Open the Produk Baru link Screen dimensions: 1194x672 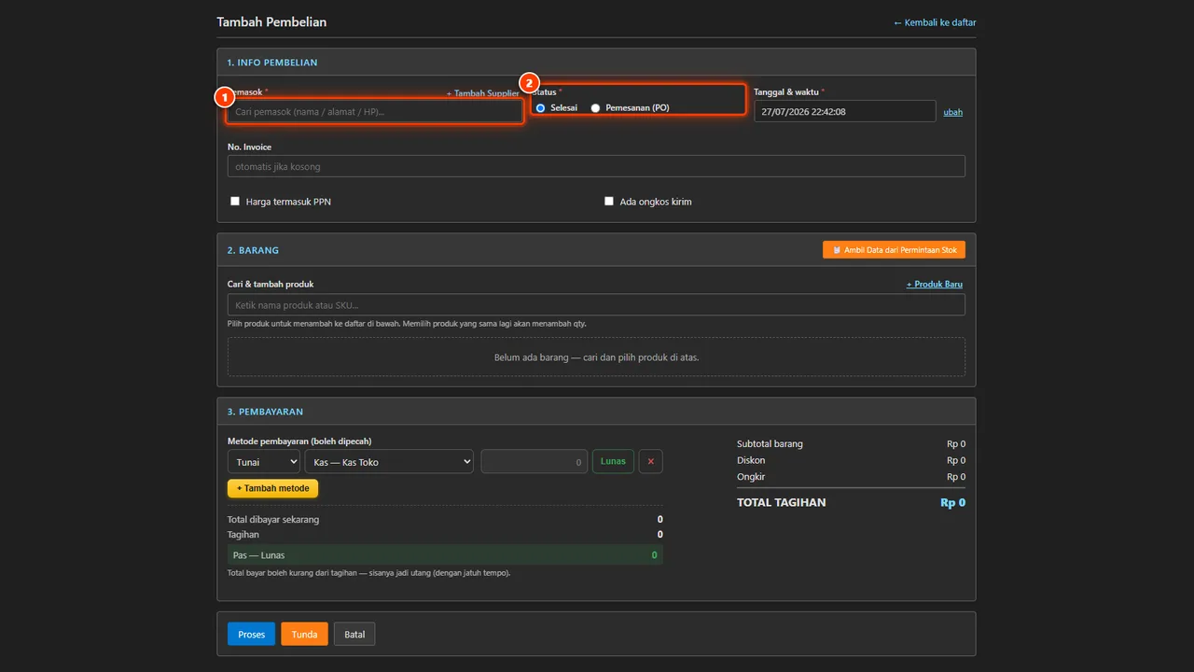[x=935, y=284]
